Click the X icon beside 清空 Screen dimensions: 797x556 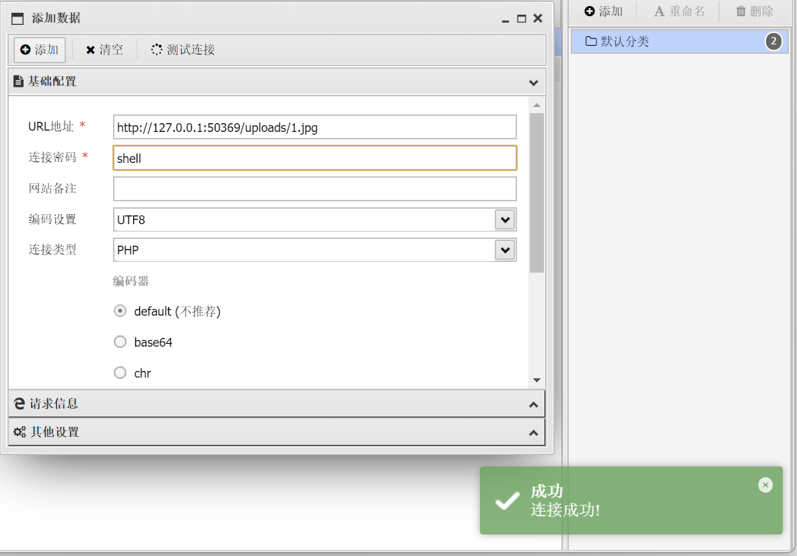point(90,50)
